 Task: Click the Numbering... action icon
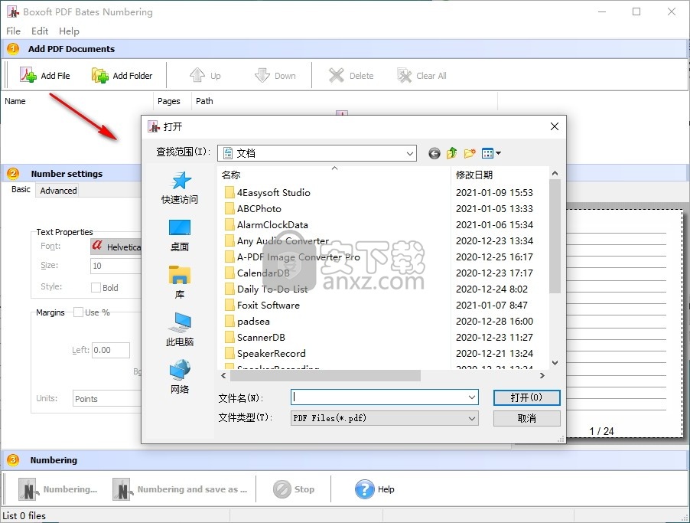(28, 489)
